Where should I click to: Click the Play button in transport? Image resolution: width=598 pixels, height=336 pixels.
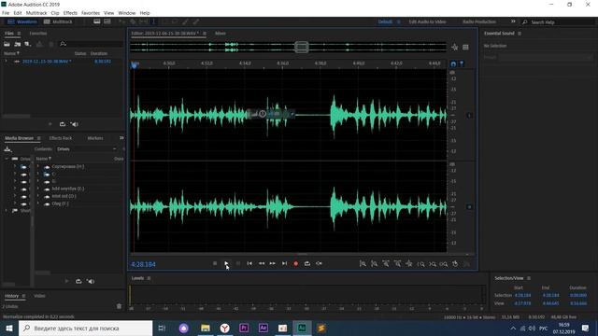click(226, 263)
